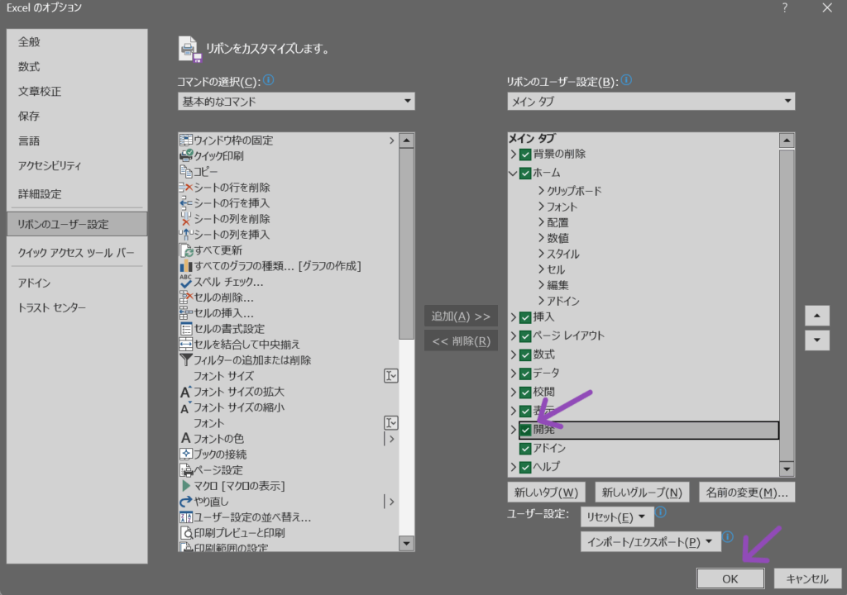Click the キャンセル button
Viewport: 847px width, 595px height.
[x=807, y=578]
